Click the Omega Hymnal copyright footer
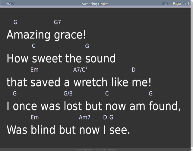This screenshot has width=193, height=151. pos(95,150)
